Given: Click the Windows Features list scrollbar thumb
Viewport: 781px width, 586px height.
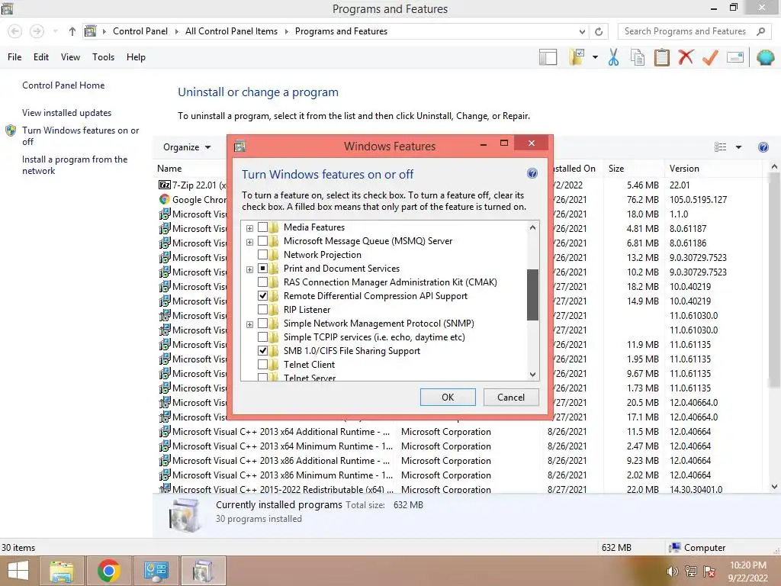Looking at the screenshot, I should [532, 295].
